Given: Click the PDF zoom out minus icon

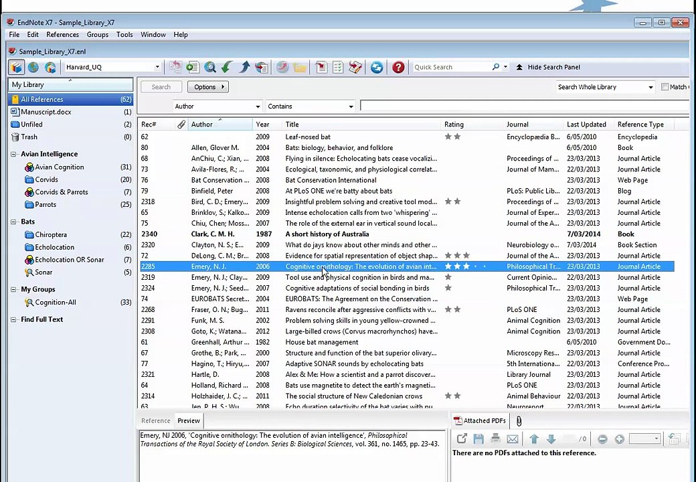Looking at the screenshot, I should 602,439.
